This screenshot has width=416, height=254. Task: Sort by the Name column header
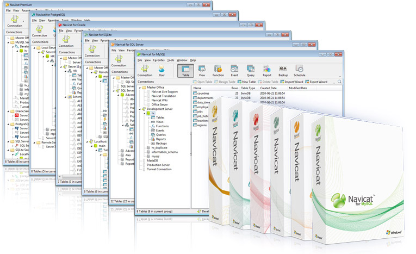pos(197,88)
